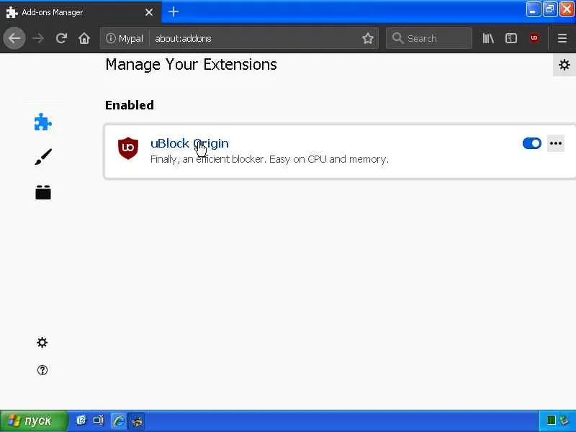Open Add-ons Support help icon
This screenshot has height=432, width=576.
pos(42,370)
